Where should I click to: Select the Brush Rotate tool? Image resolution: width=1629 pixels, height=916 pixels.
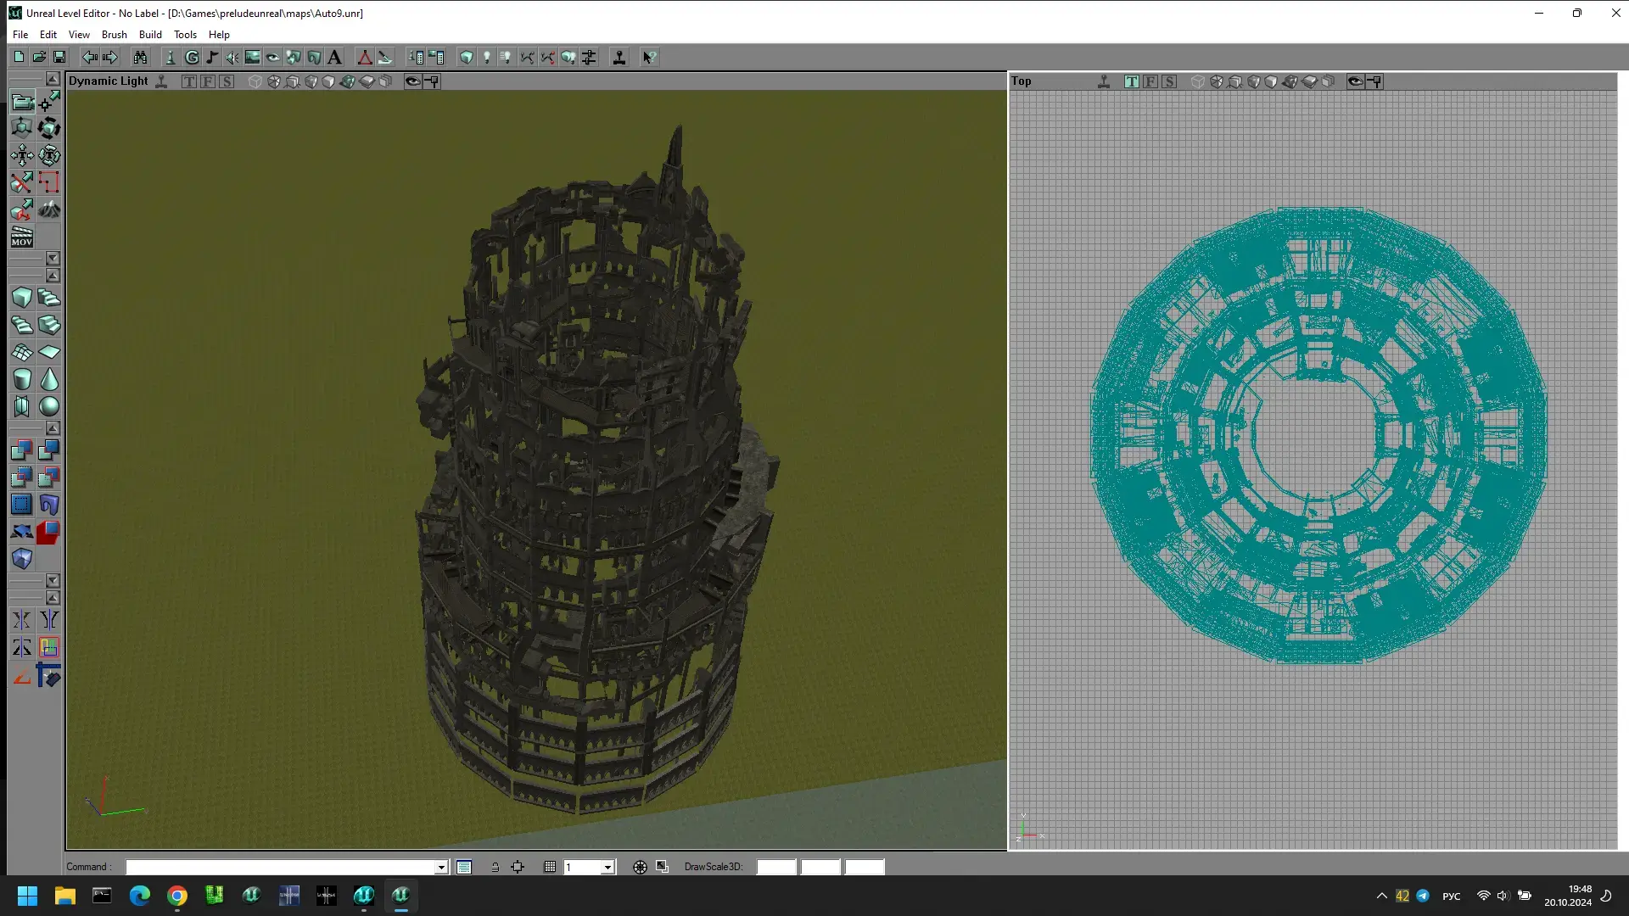(49, 128)
